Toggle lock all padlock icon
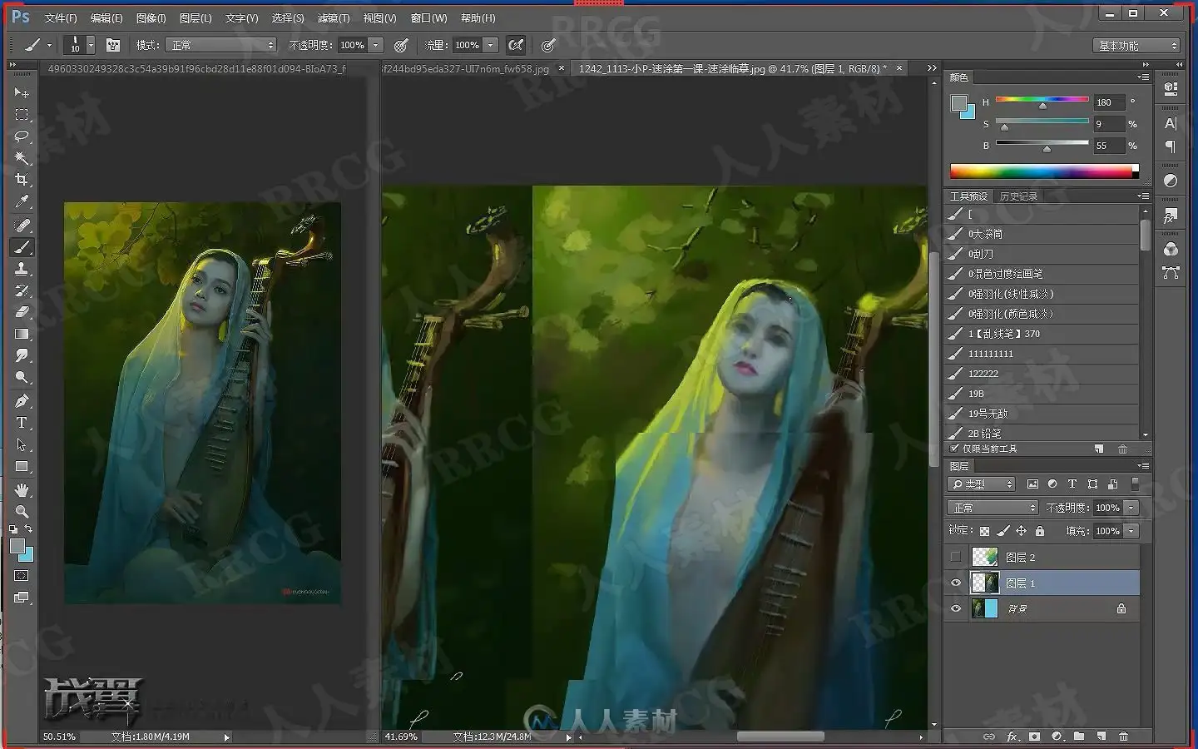The width and height of the screenshot is (1198, 749). (x=1039, y=531)
